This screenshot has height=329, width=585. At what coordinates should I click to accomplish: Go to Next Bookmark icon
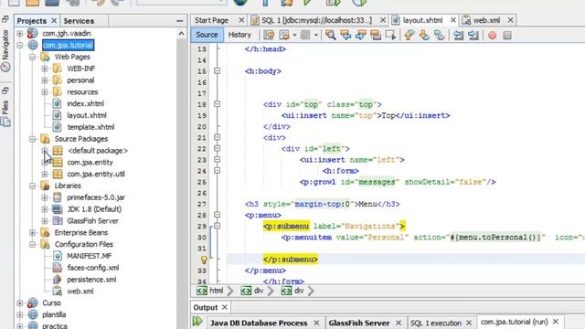click(424, 35)
